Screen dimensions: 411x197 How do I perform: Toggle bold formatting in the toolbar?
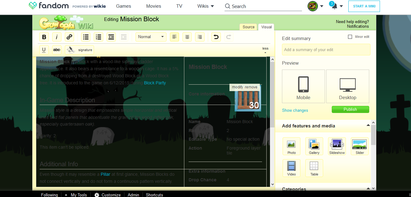(44, 37)
